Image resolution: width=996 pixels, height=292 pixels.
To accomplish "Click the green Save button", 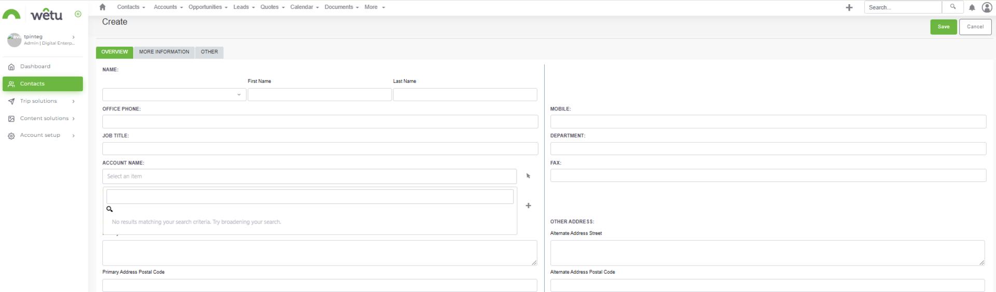I will (943, 27).
